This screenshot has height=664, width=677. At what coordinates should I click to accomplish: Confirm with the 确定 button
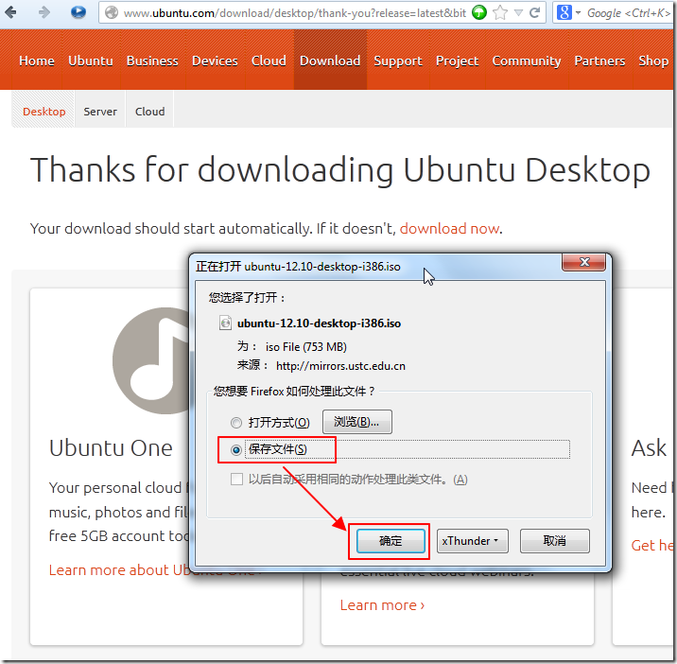(391, 541)
